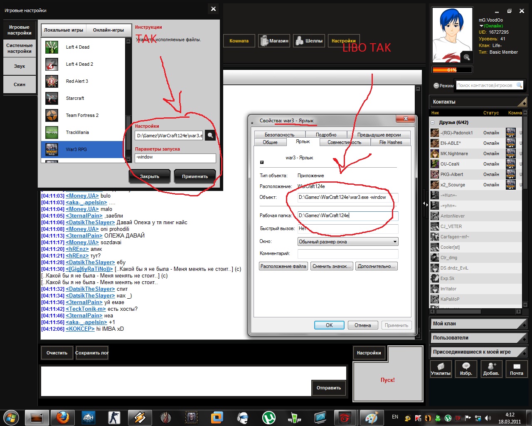Switch to the Общие tab in Properties
This screenshot has height=426, width=532.
click(x=270, y=142)
